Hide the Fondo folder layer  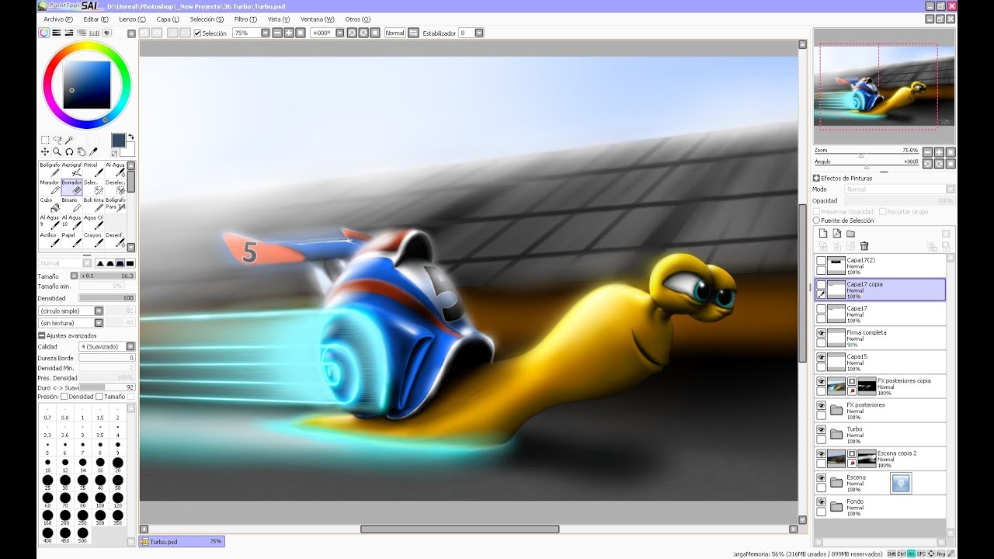821,502
